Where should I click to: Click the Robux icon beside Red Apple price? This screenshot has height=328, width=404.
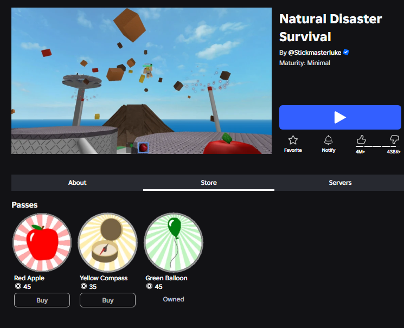pos(18,286)
